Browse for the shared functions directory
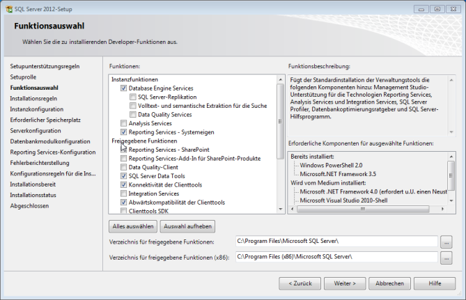 pos(446,242)
